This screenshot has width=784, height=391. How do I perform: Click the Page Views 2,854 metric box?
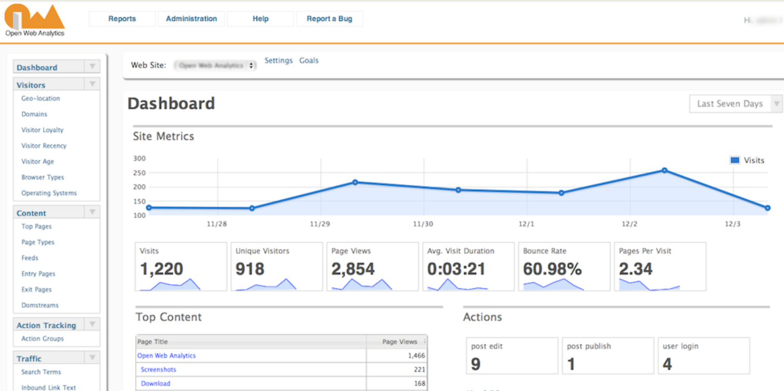372,267
